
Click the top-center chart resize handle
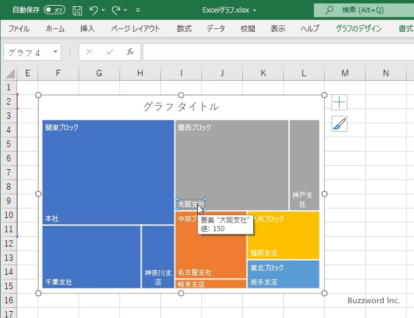(181, 95)
